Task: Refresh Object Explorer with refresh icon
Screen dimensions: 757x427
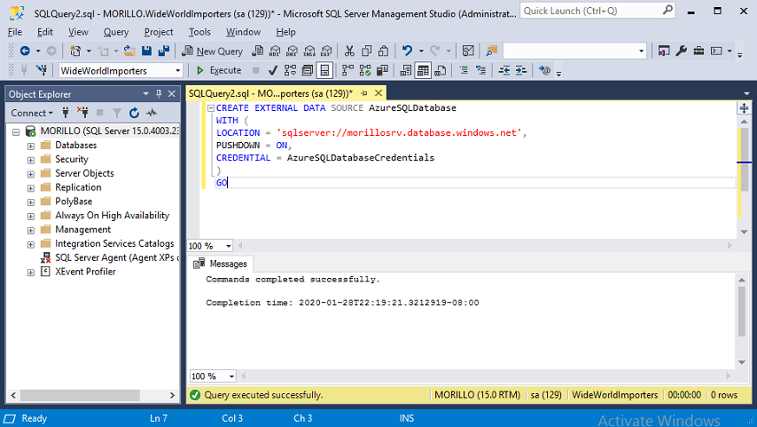Action: click(134, 113)
